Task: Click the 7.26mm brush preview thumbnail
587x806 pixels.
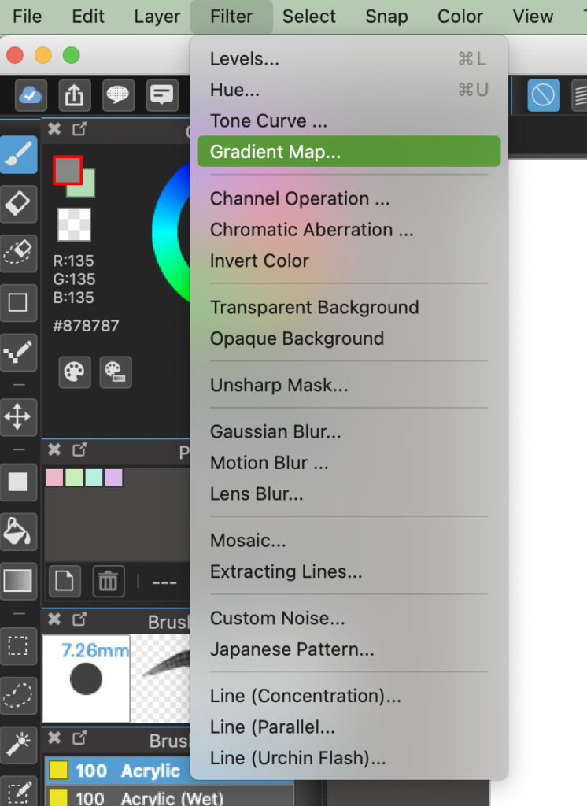Action: coord(87,678)
